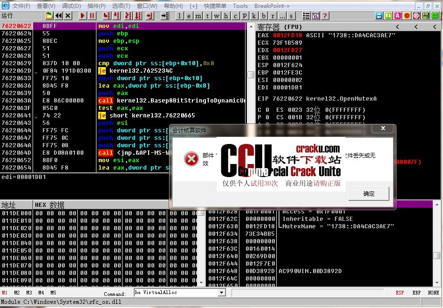Image resolution: width=443 pixels, height=308 pixels.
Task: Open the BreakPoint-> menu
Action: click(272, 6)
